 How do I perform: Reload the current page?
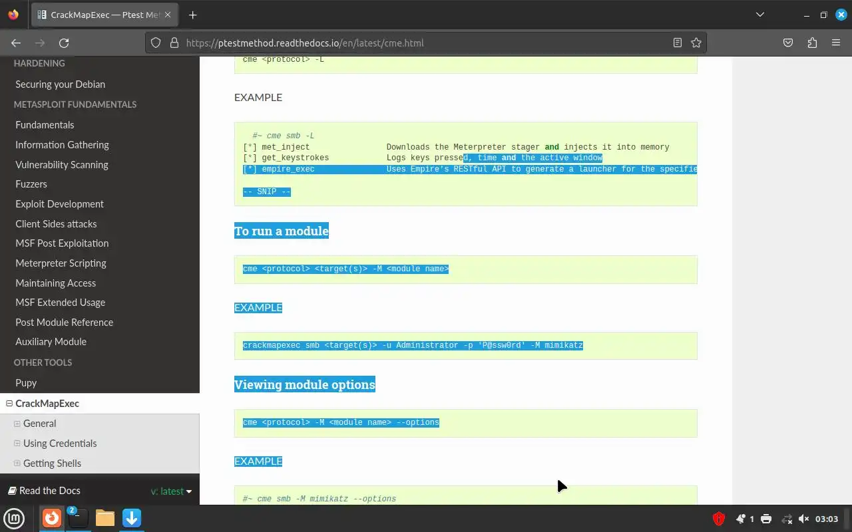pos(64,43)
